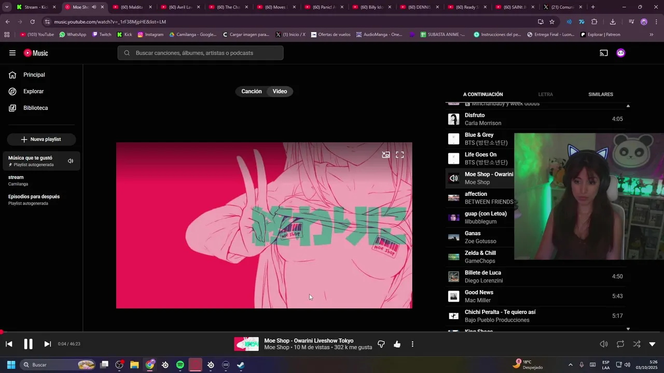664x373 pixels.
Task: Activate miniplayer icon on the video
Action: [386, 154]
